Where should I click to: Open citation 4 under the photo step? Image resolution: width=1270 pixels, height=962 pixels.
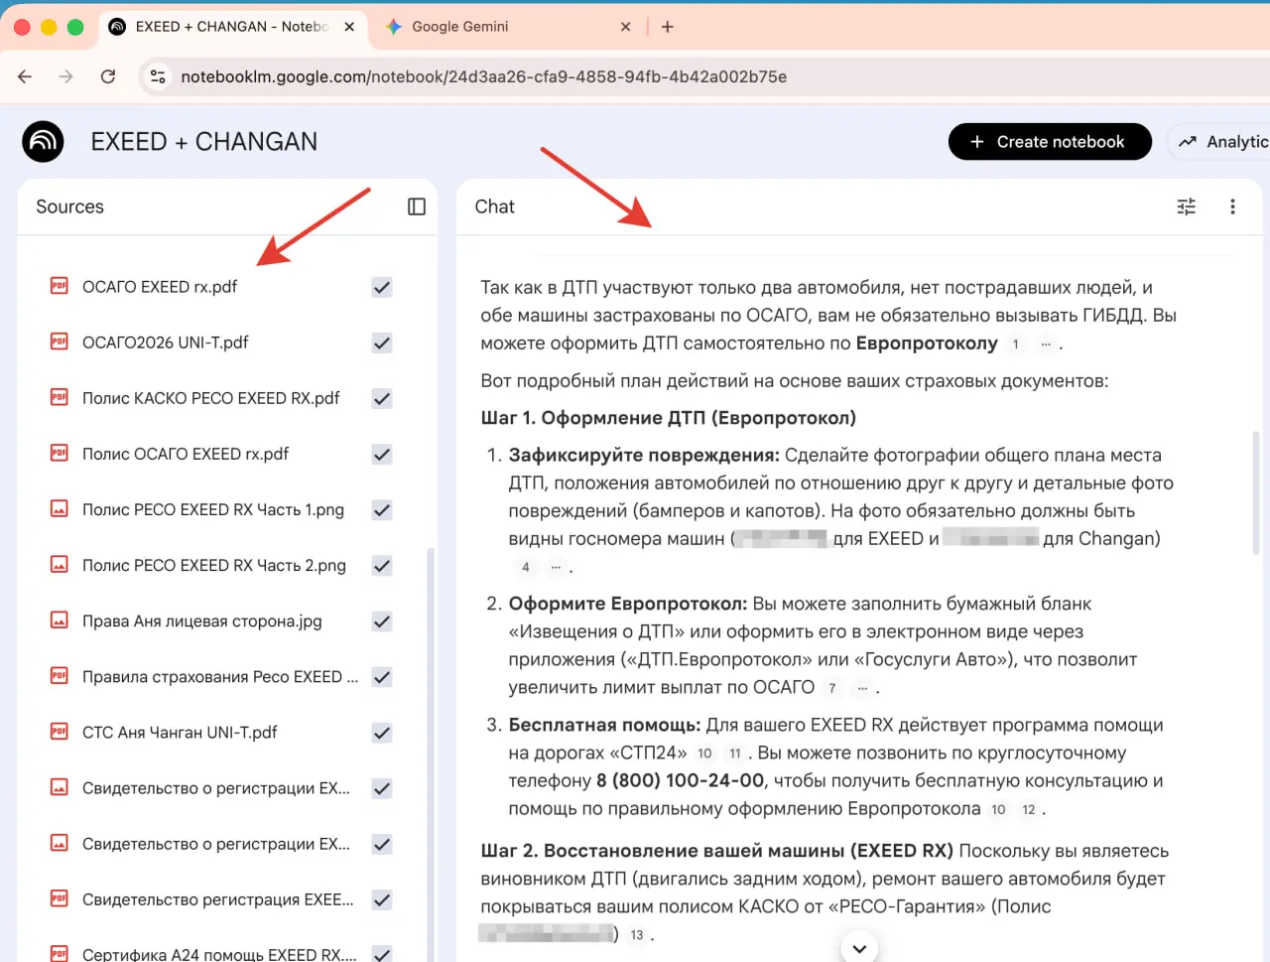pos(526,567)
